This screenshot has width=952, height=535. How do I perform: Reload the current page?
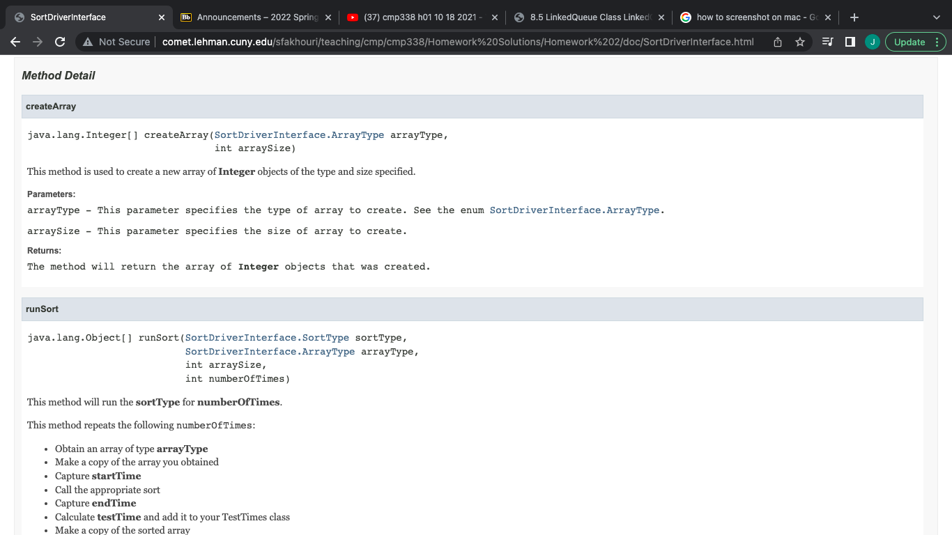click(60, 42)
